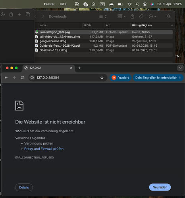Click the Die Website ist nicht erreichbar heading

pos(50,122)
